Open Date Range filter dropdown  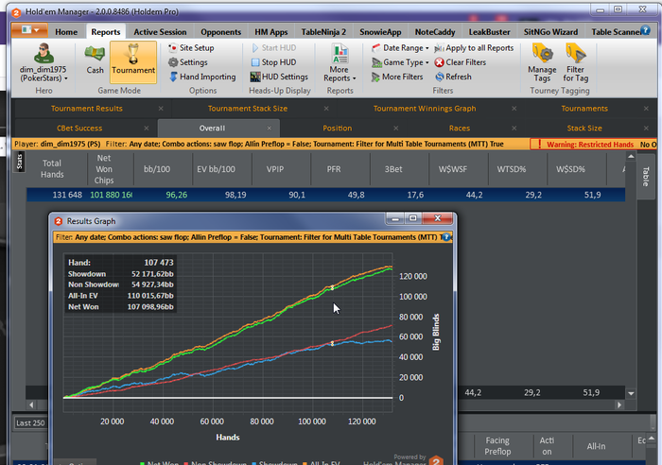coord(400,47)
